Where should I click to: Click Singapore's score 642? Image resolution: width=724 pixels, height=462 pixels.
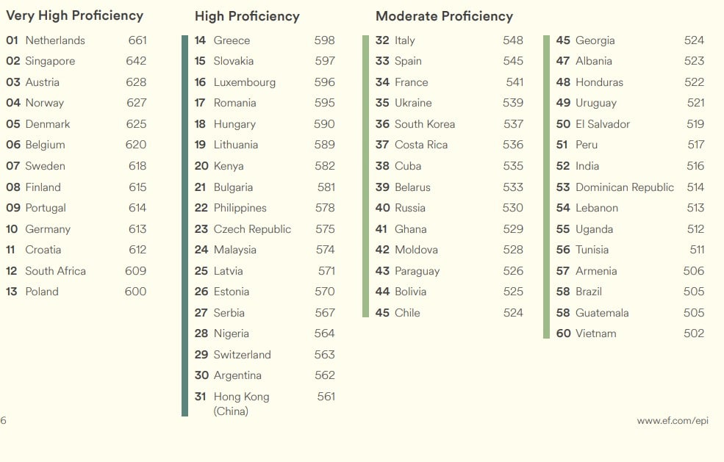(x=136, y=61)
